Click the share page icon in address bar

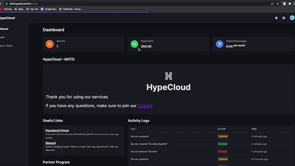pos(272,4)
